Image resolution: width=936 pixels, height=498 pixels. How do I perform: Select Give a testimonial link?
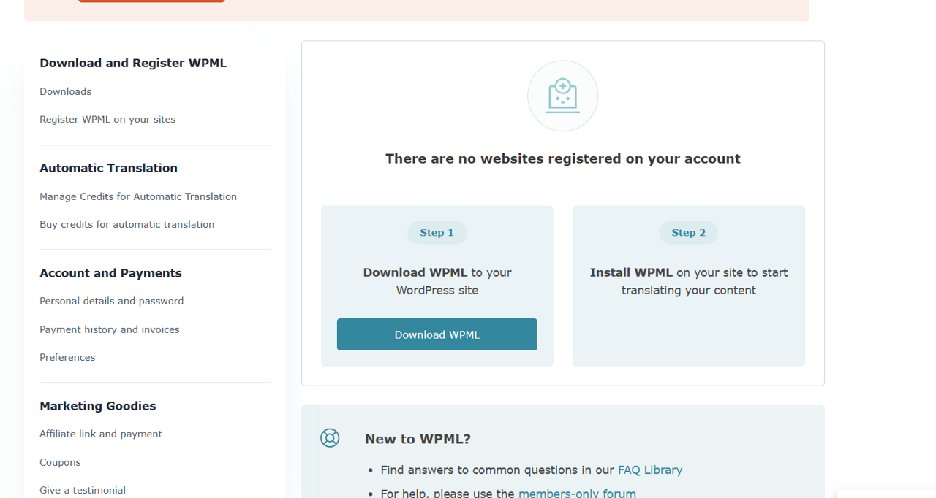83,490
